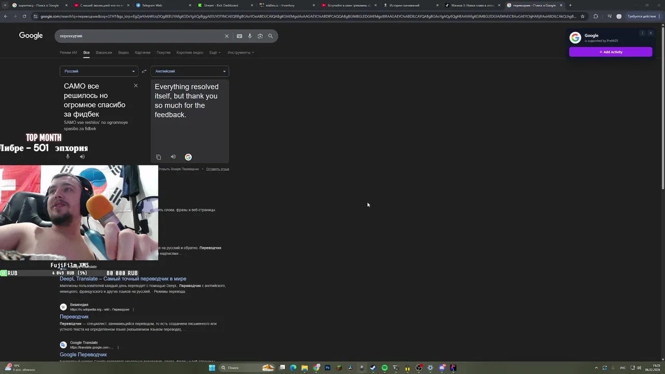Click Оставить отзыв feedback link
Image resolution: width=665 pixels, height=374 pixels.
[218, 169]
